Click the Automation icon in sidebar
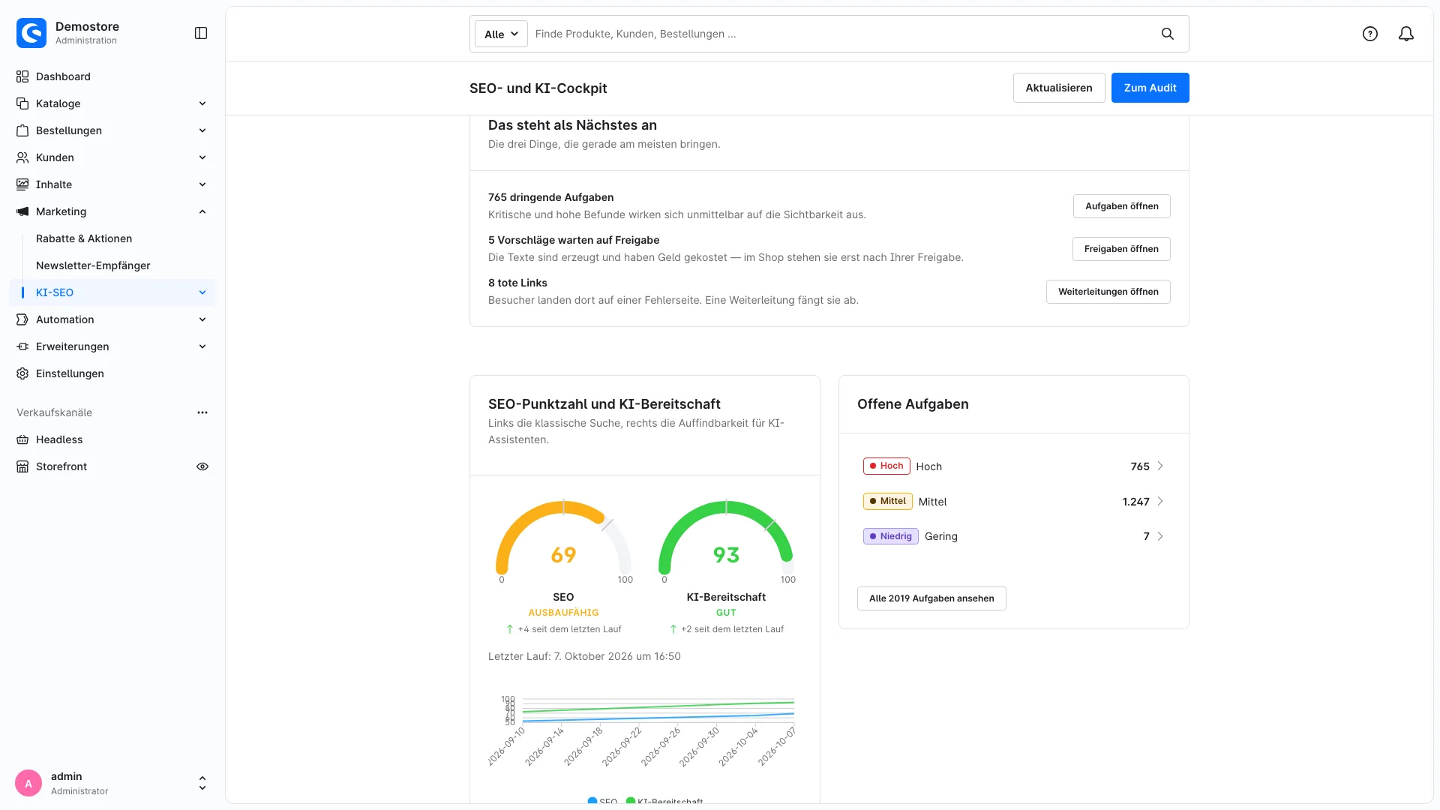Image resolution: width=1440 pixels, height=810 pixels. 22,319
